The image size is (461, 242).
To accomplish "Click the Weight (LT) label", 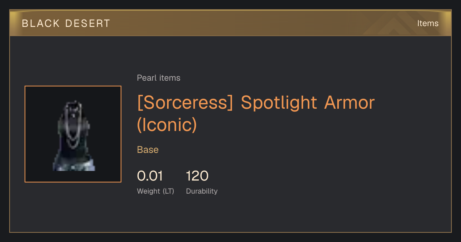I will click(156, 191).
